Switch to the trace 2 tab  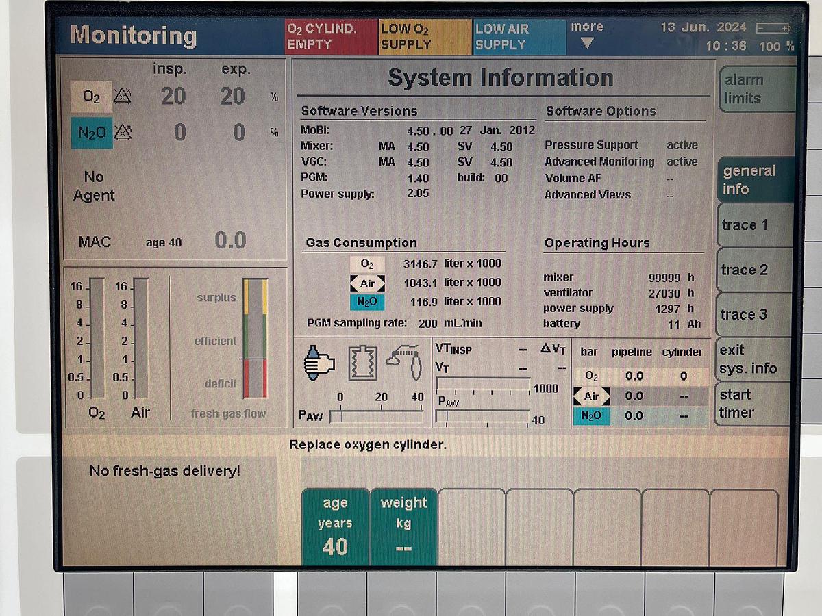755,270
